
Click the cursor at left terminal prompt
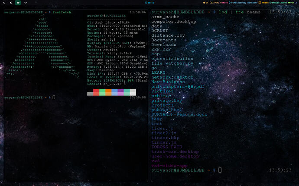pyautogui.click(x=54, y=97)
